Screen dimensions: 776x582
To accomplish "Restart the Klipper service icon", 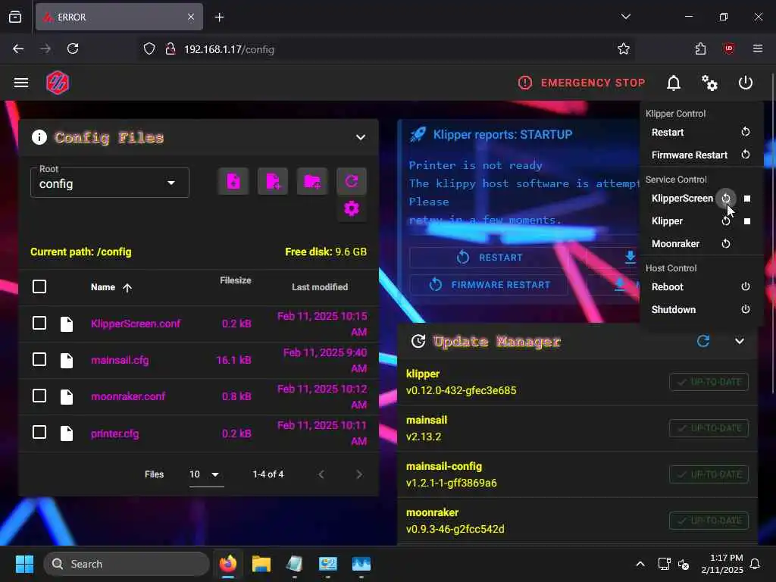I will (725, 221).
